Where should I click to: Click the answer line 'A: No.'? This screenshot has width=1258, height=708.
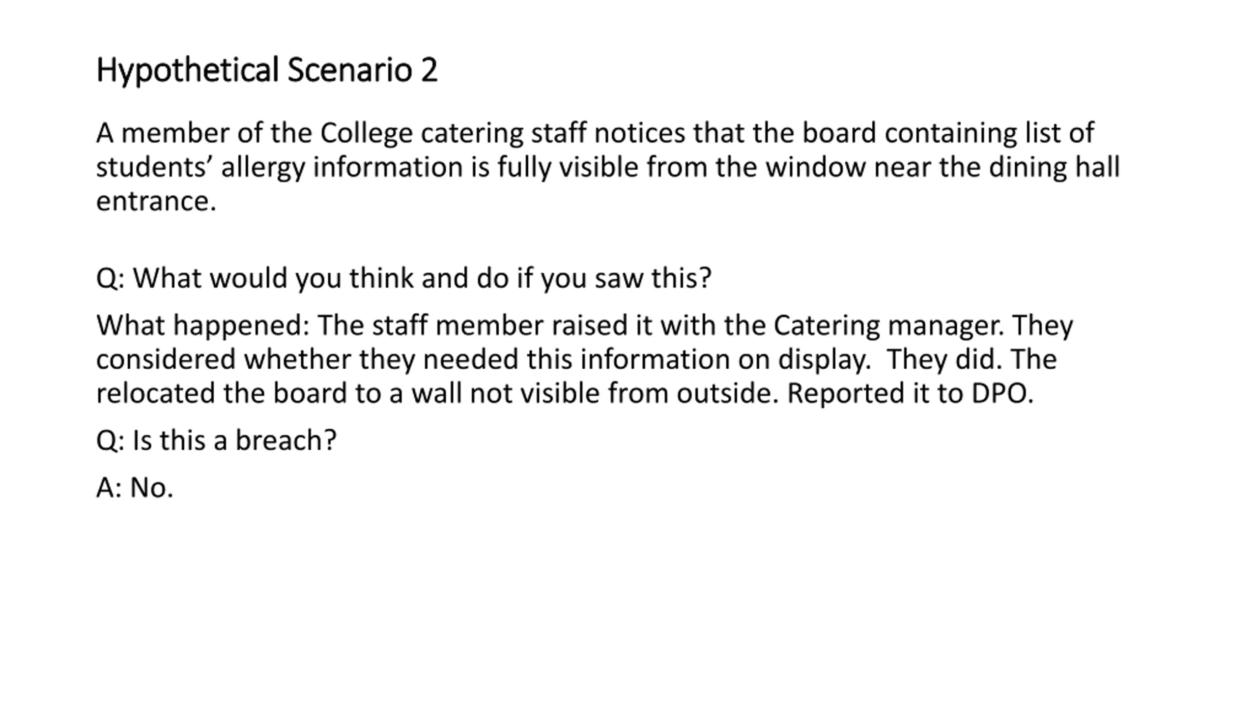point(135,488)
